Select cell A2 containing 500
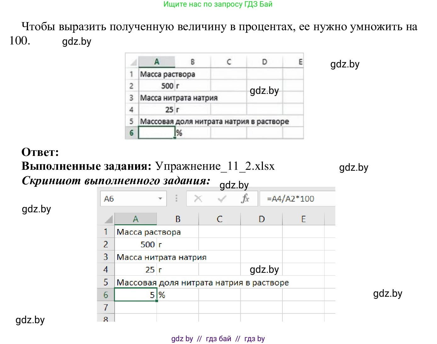Screen dimensions: 437x344 tap(135, 244)
